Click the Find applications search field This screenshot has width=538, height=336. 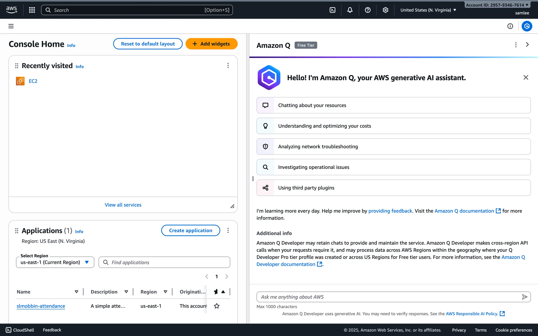point(164,262)
